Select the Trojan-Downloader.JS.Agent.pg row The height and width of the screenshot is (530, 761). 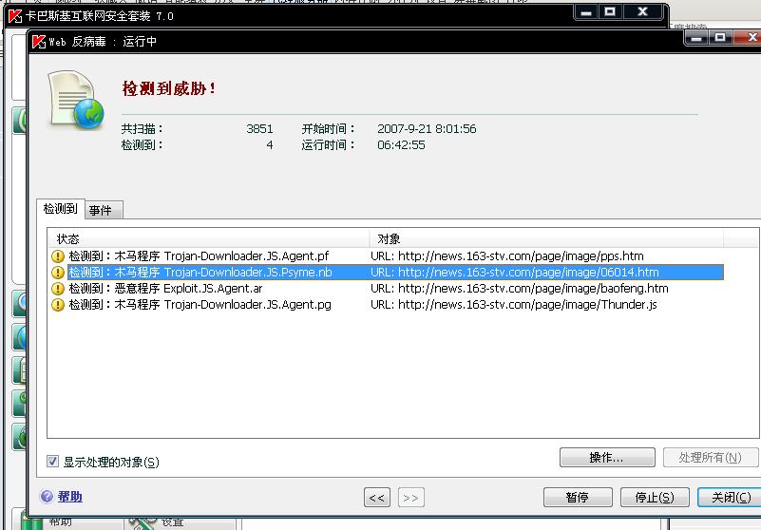coord(386,304)
